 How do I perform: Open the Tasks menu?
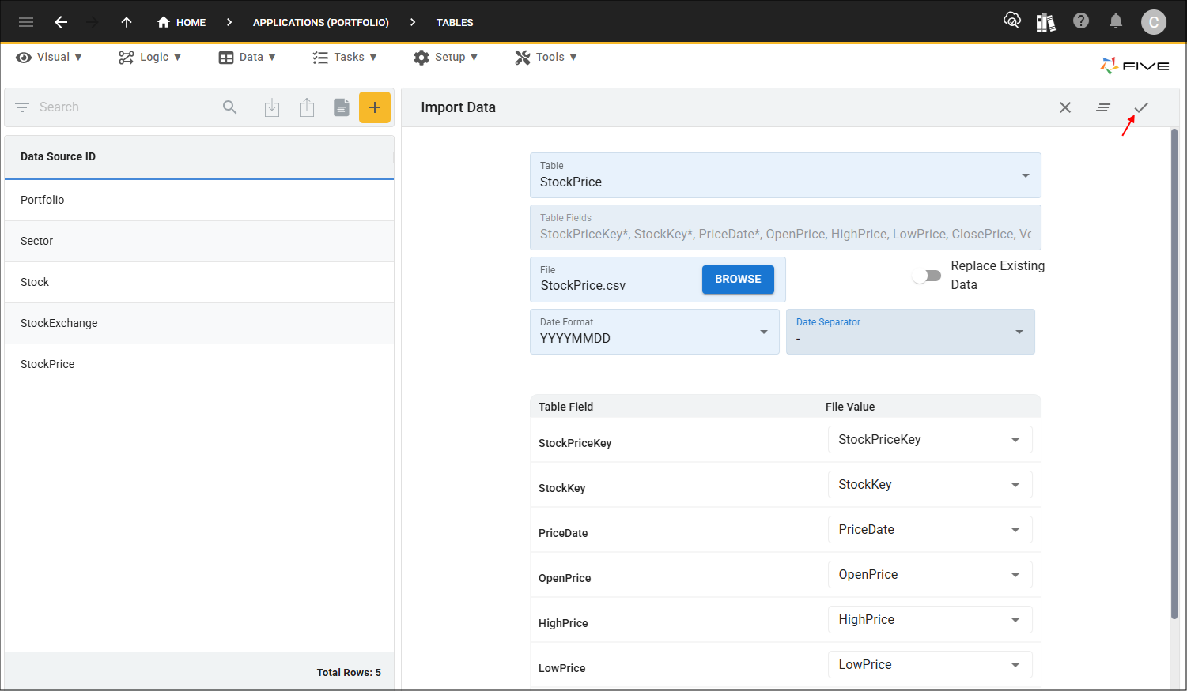coord(345,57)
